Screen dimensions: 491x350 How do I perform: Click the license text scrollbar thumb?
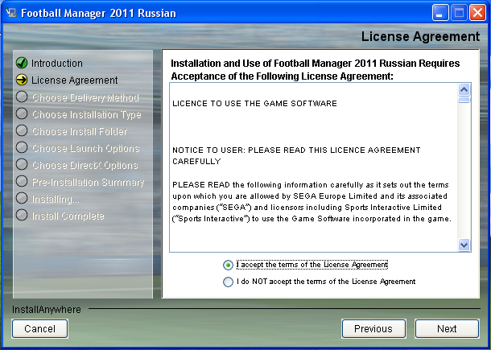464,100
